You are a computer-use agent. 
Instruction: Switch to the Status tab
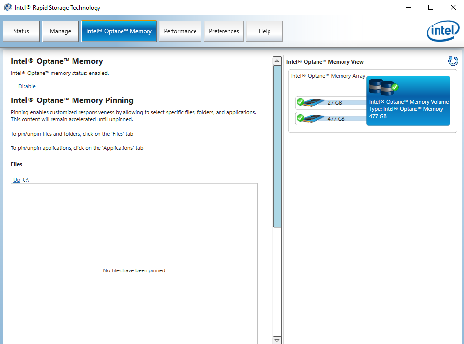point(21,31)
